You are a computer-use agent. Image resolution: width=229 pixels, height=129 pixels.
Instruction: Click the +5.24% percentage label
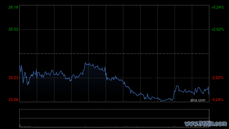click(x=218, y=7)
